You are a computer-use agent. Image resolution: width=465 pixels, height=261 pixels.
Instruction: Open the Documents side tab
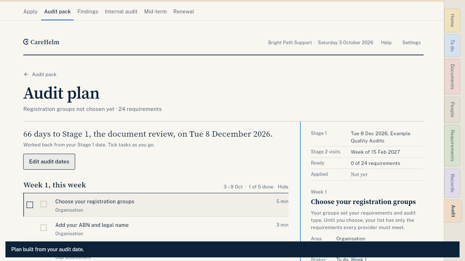click(x=452, y=77)
